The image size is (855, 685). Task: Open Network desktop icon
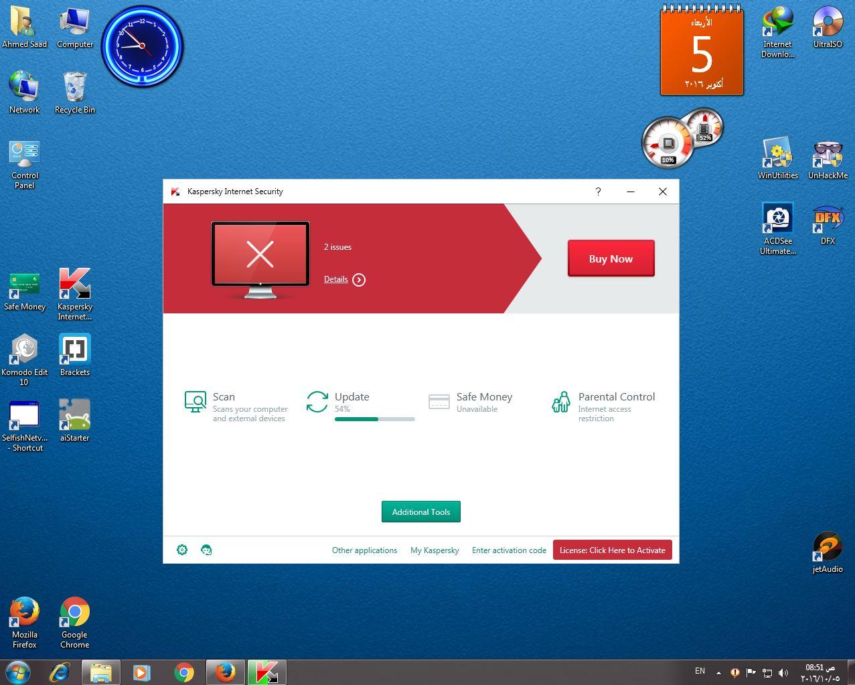(25, 92)
